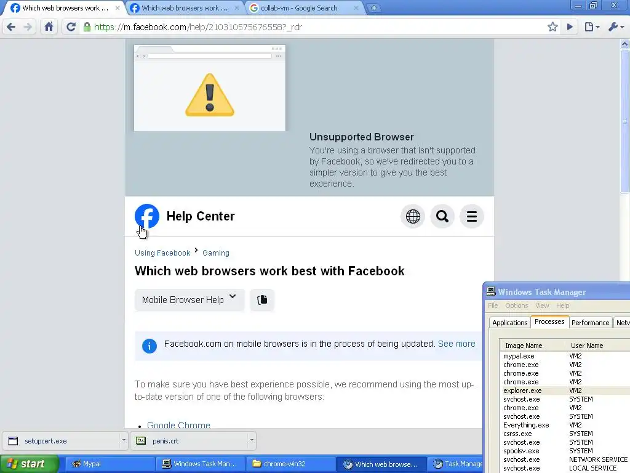Select Everything.exe process row
Viewport: 630px width, 473px height.
coord(566,425)
